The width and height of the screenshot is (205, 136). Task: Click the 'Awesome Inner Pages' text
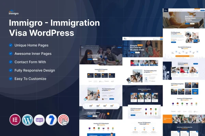click(33, 54)
